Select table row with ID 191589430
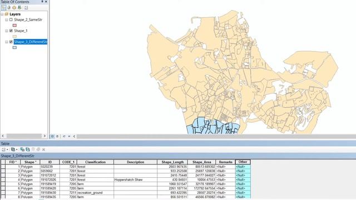The image size is (356, 200). 3,193
